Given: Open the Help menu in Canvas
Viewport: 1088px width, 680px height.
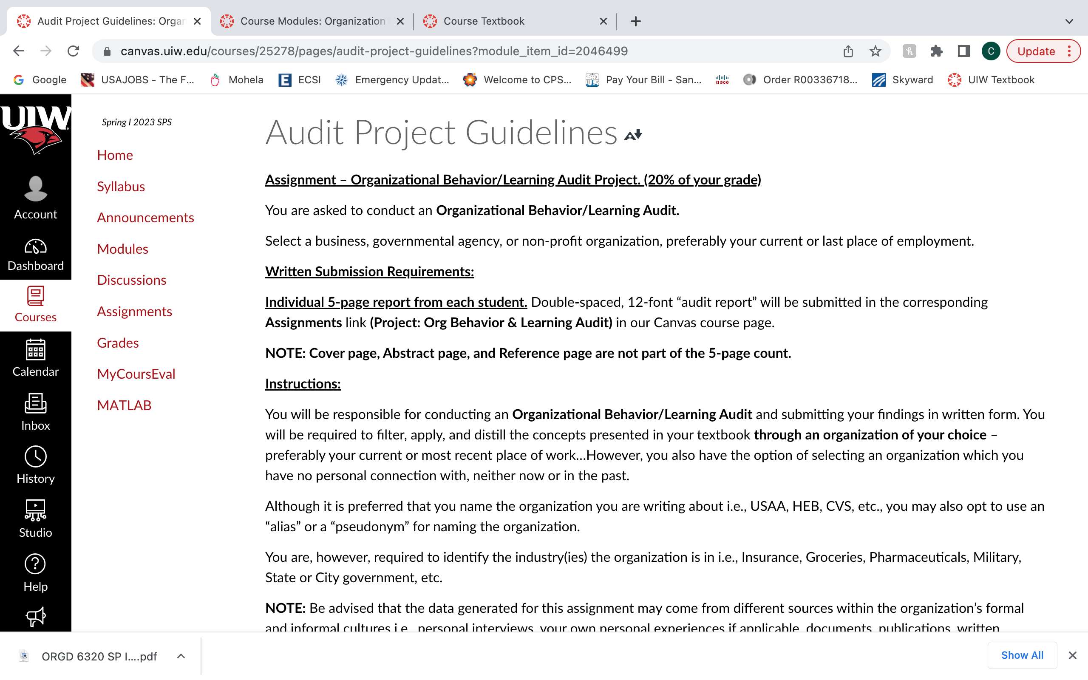Looking at the screenshot, I should coord(36,573).
